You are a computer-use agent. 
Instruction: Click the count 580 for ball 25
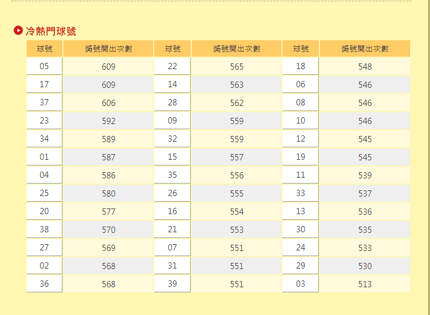coord(108,193)
